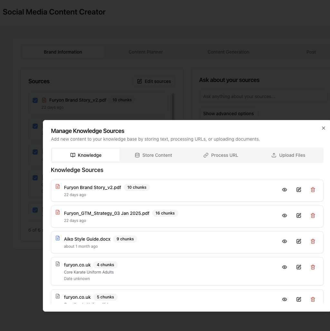Toggle visibility of Furyon_GTM_Strategy PDF
The image size is (330, 331).
[x=284, y=216]
